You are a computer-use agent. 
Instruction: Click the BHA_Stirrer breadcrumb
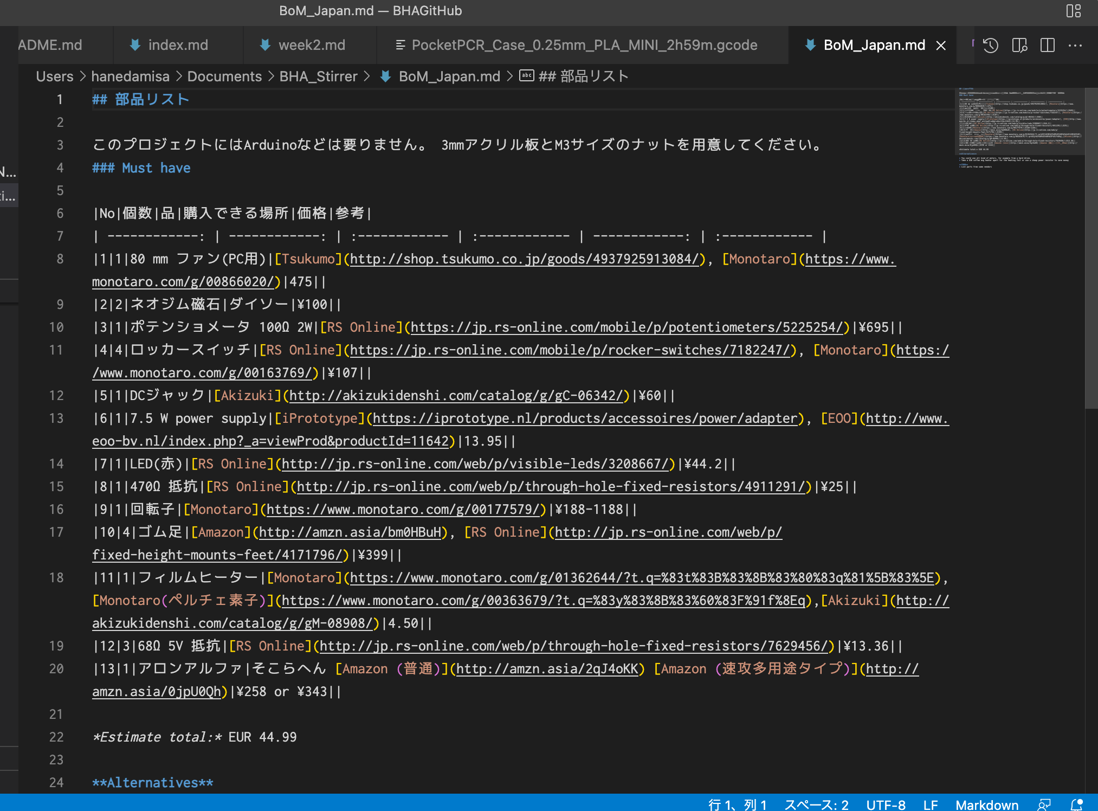(x=318, y=76)
